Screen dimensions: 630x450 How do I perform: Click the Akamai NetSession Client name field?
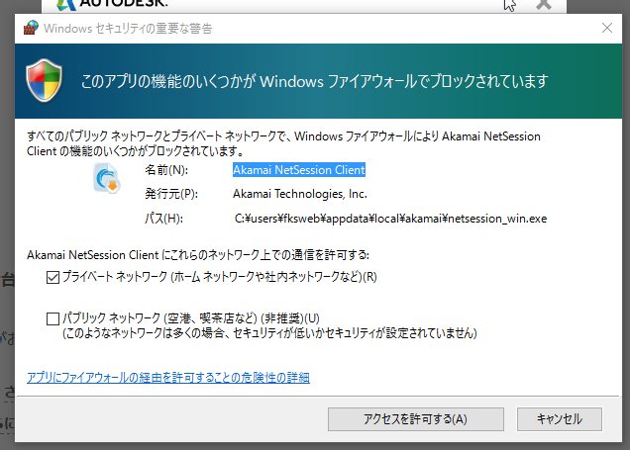pyautogui.click(x=299, y=170)
